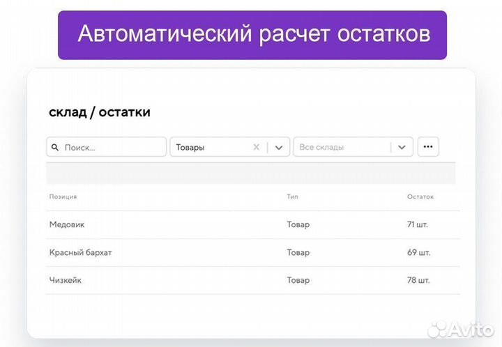Click Товар type in Красный бархат row
This screenshot has width=502, height=347.
coord(298,253)
